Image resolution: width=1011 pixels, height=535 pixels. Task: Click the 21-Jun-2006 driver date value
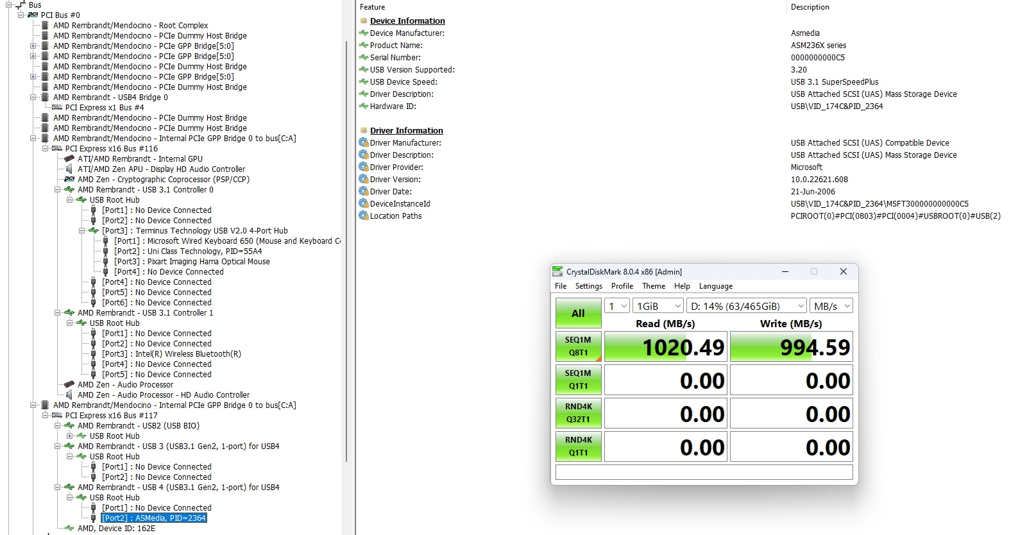click(813, 192)
